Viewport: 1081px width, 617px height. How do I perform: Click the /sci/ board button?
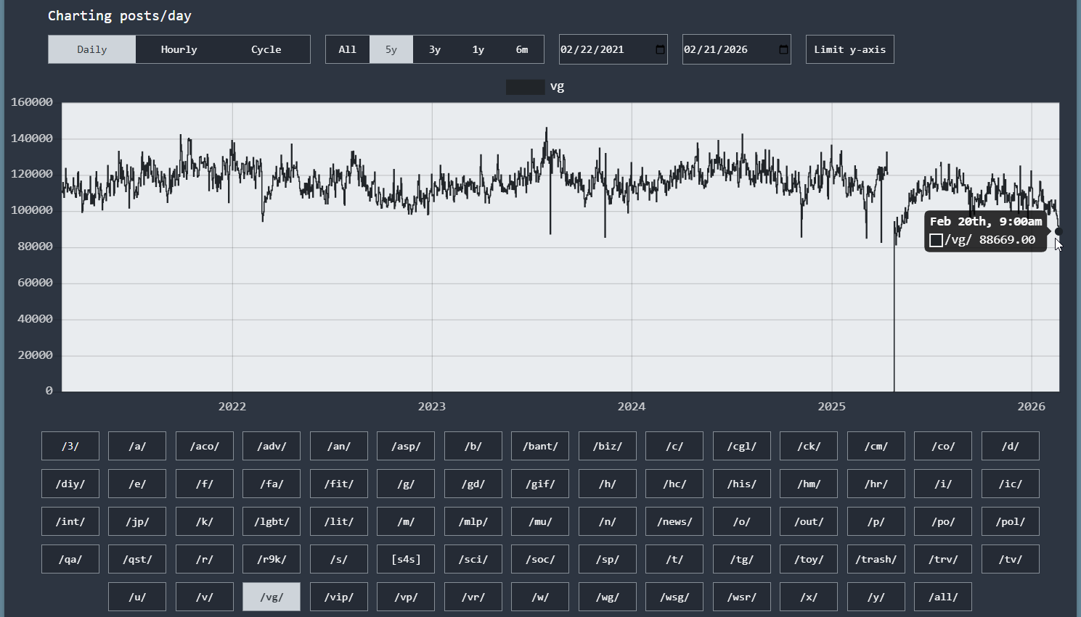point(473,559)
